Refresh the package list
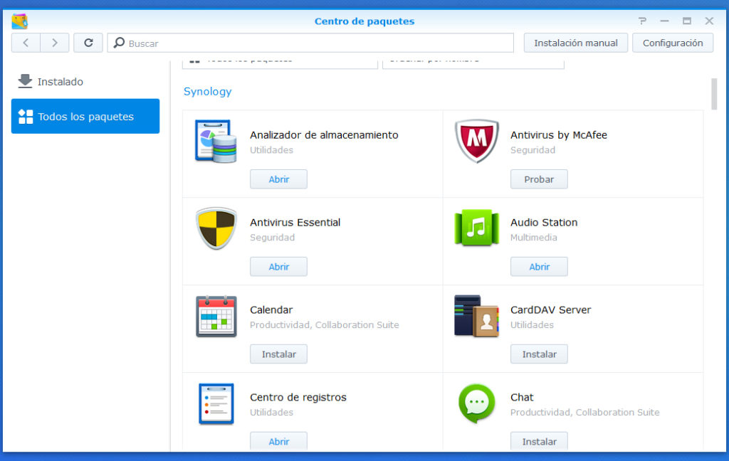The width and height of the screenshot is (729, 461). tap(88, 43)
